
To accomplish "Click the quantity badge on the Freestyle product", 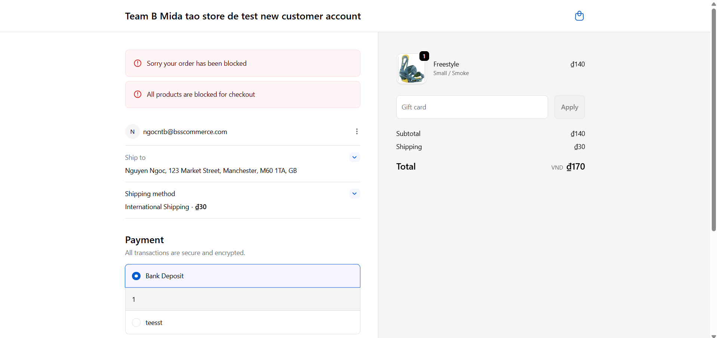I will [424, 56].
